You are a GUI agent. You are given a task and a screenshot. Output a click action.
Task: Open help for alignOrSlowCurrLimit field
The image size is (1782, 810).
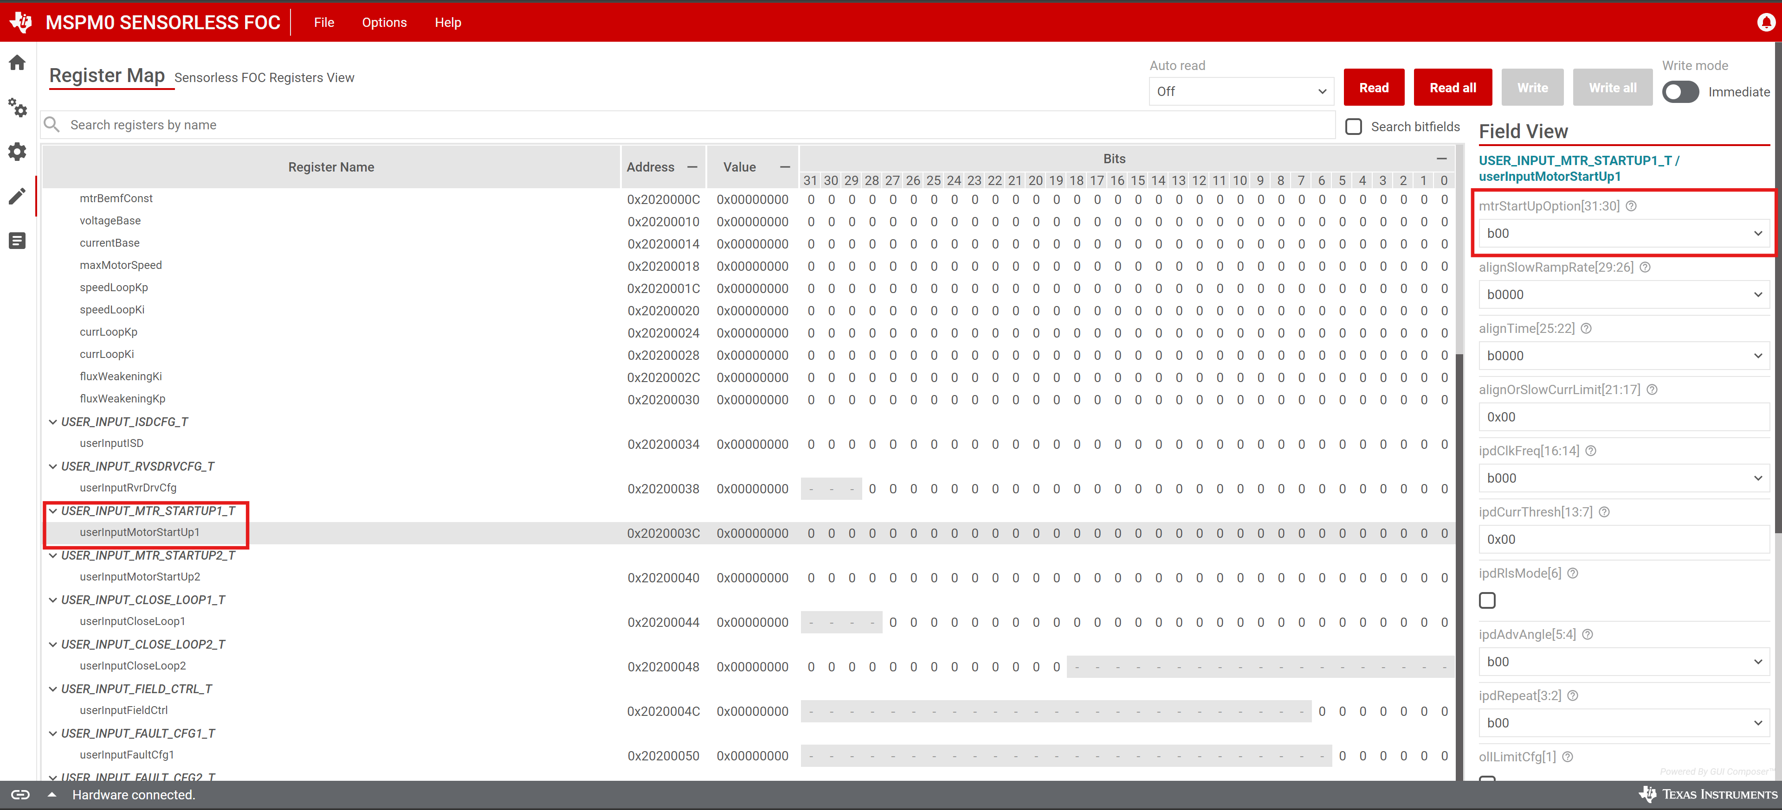pyautogui.click(x=1652, y=390)
